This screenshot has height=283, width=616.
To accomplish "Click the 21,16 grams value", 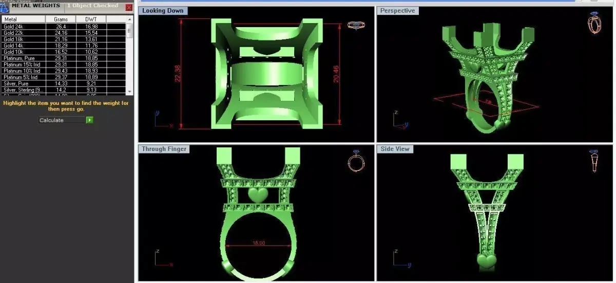I will point(61,39).
